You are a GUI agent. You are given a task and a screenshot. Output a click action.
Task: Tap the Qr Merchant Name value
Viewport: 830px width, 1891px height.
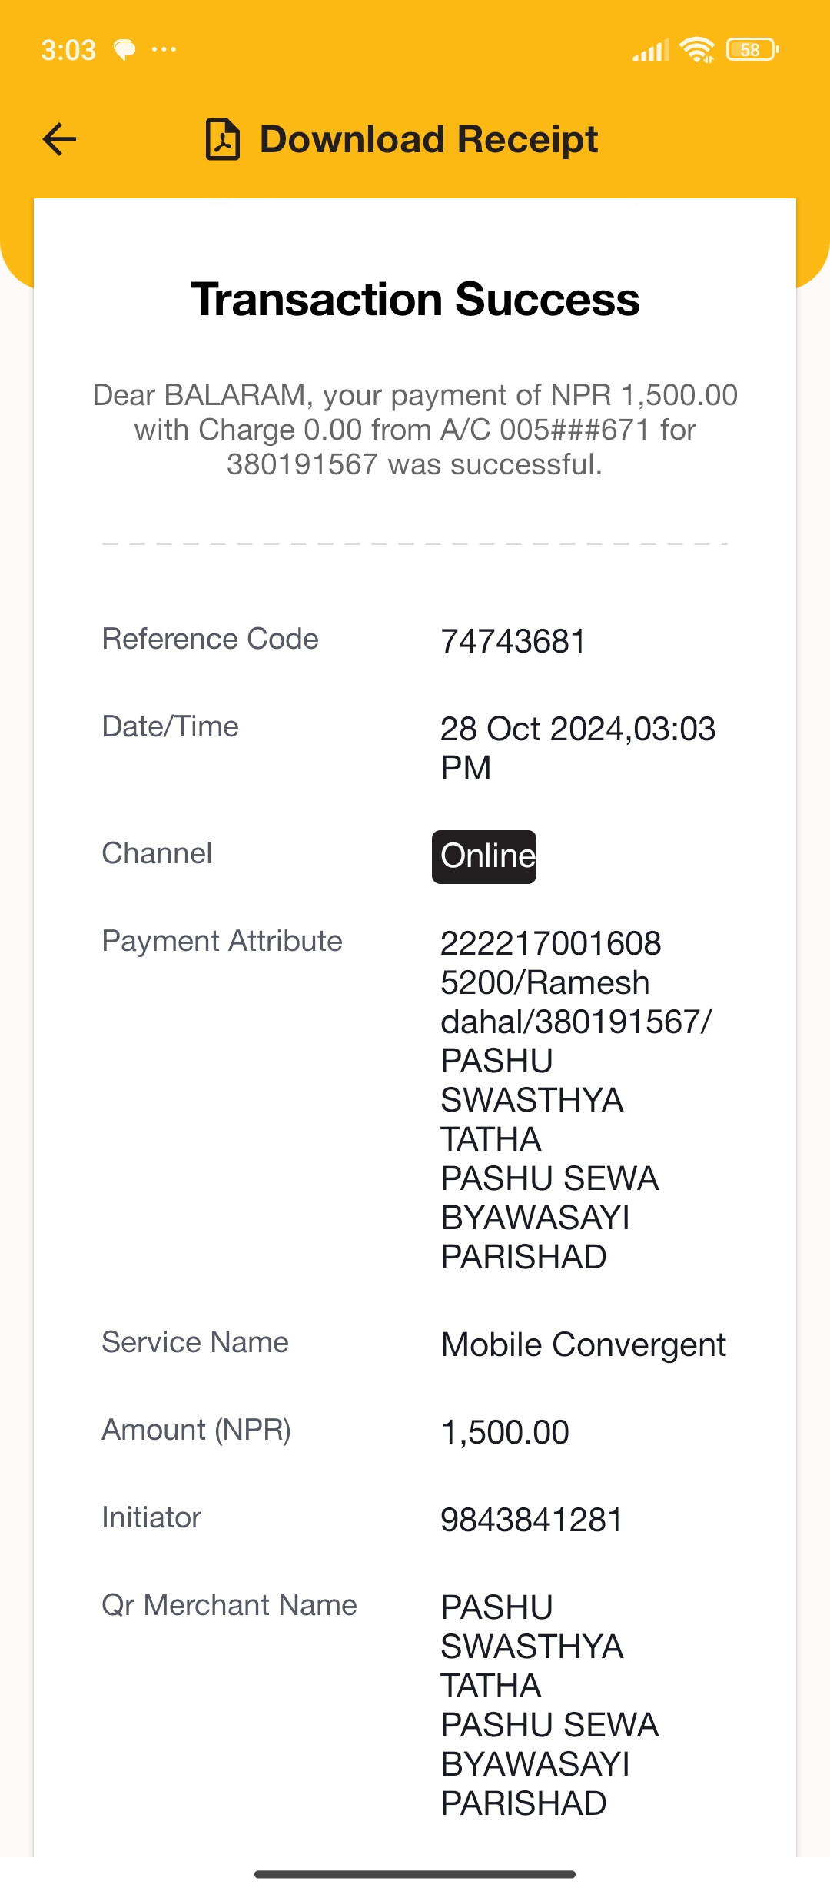click(549, 1705)
